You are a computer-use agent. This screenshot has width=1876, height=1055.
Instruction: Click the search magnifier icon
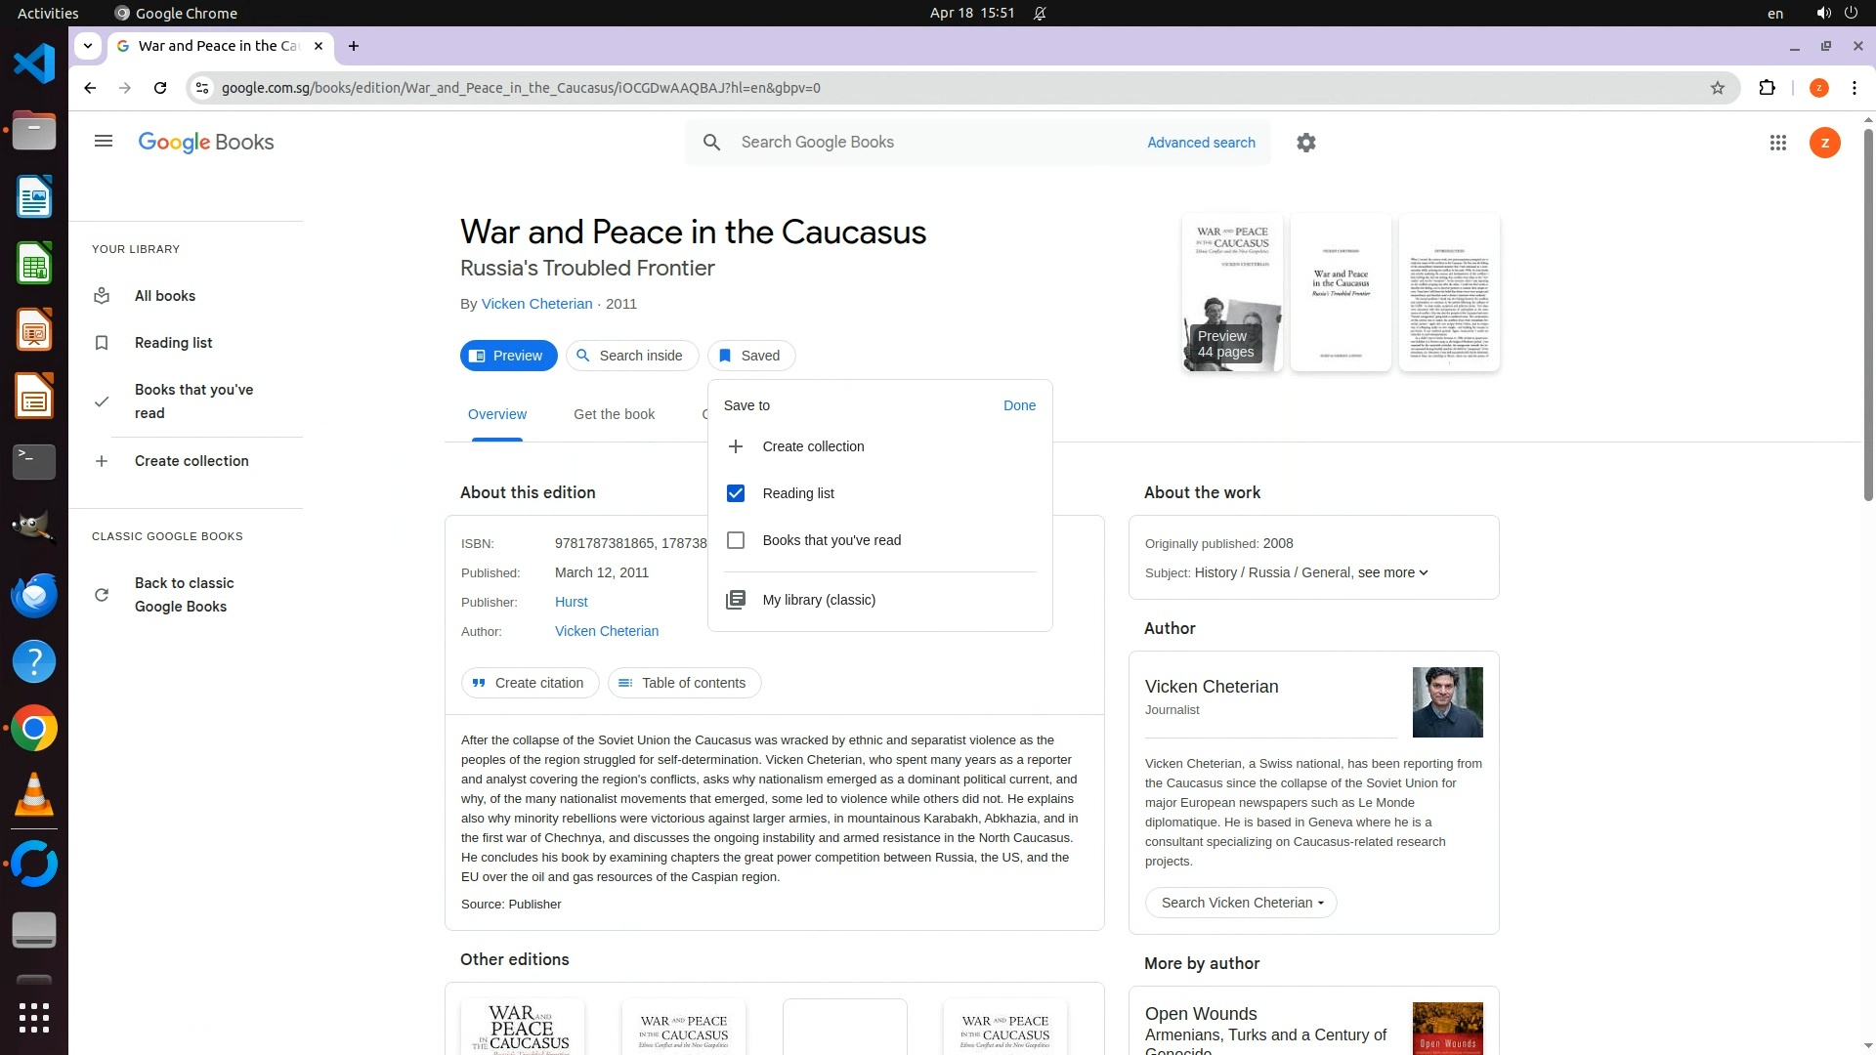click(x=712, y=143)
